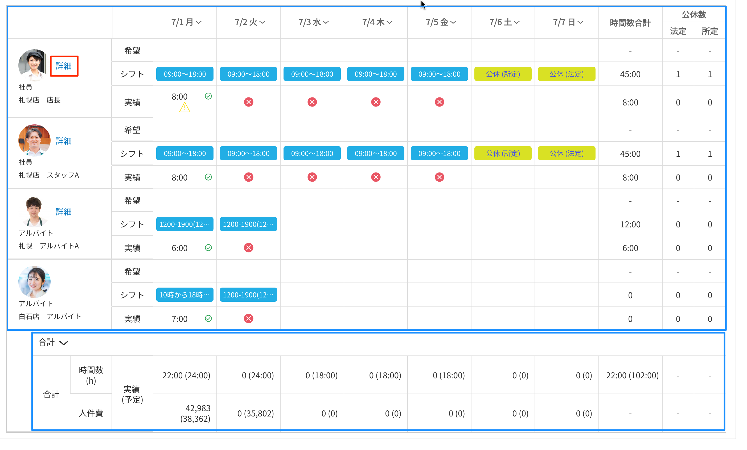This screenshot has height=450, width=747.
Task: Open 詳細 link for 店長
Action: point(64,66)
